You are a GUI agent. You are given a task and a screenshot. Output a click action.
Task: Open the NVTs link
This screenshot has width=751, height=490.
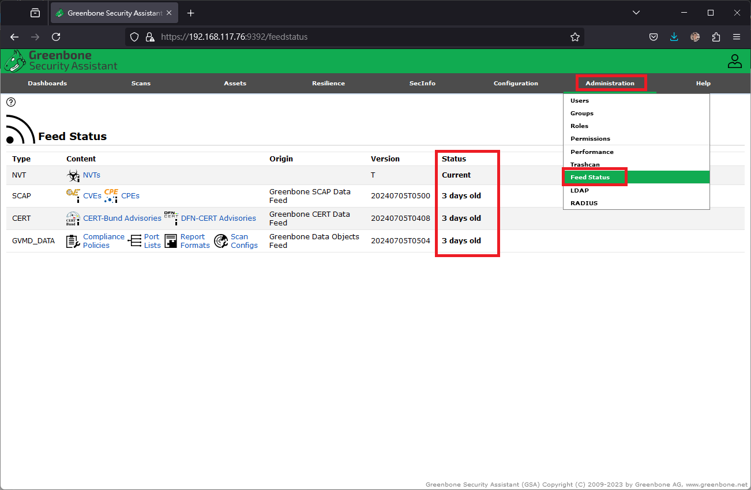tap(92, 175)
